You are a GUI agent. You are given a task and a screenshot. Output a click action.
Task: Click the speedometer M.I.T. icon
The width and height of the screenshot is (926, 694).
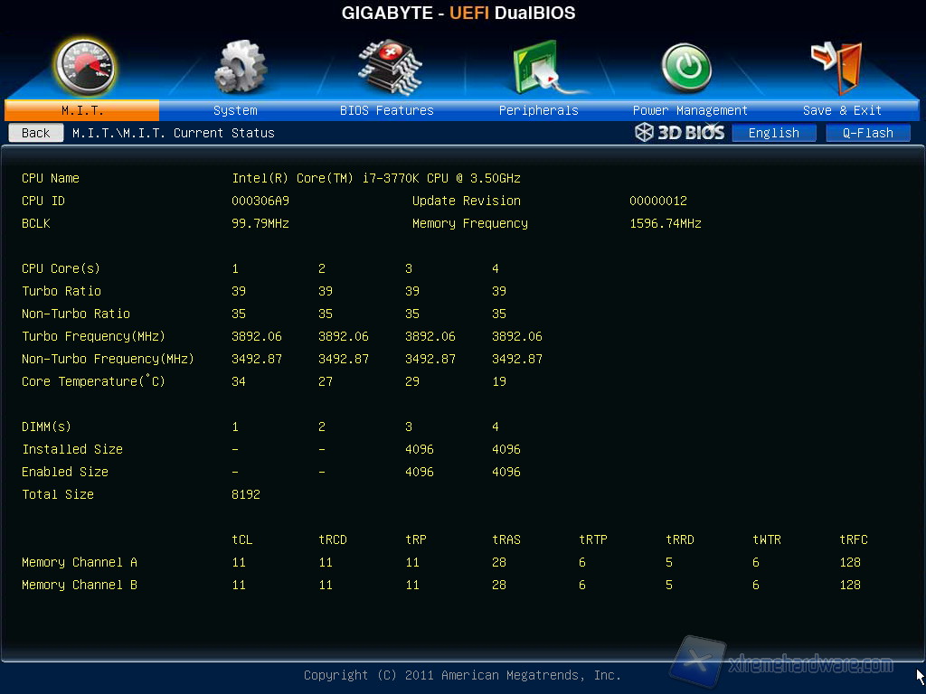click(83, 68)
